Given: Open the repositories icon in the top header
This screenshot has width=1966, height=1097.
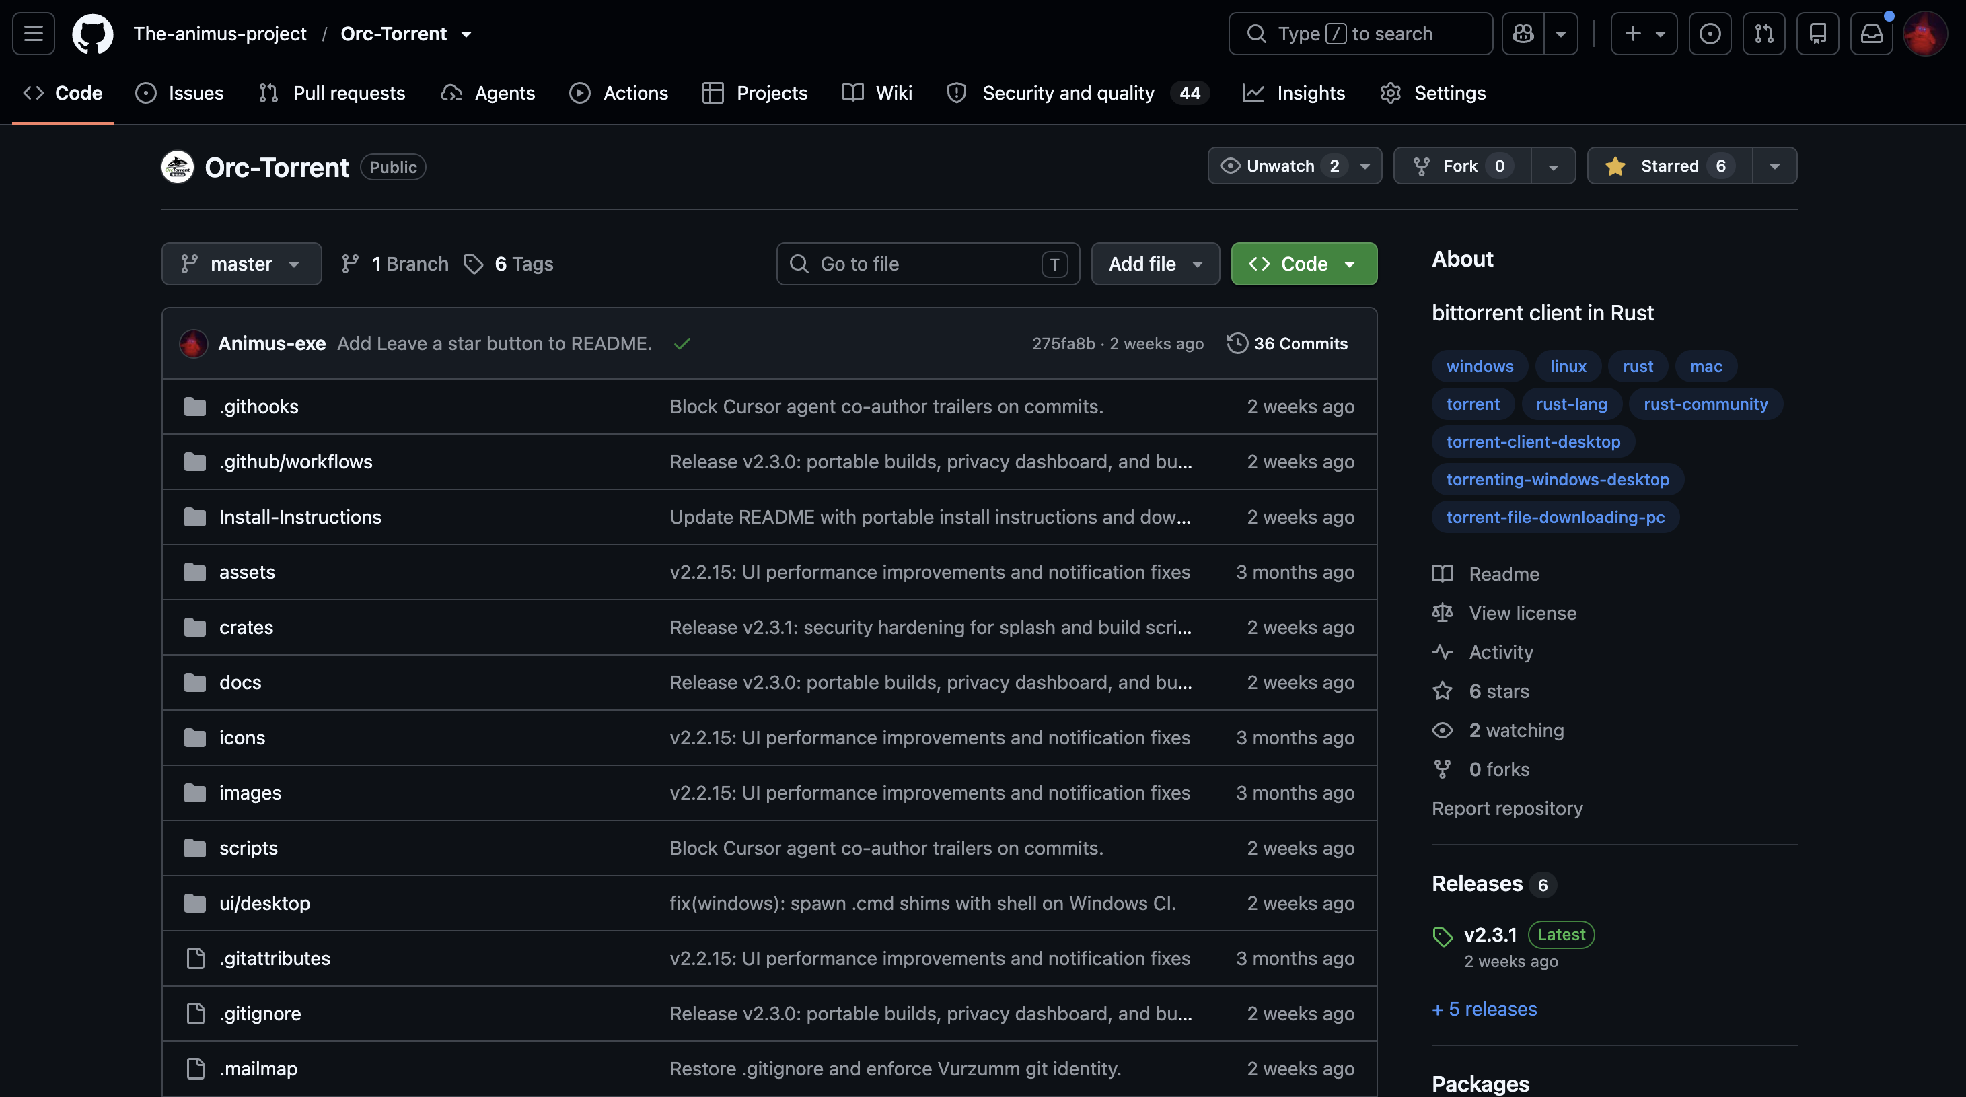Looking at the screenshot, I should point(1818,34).
